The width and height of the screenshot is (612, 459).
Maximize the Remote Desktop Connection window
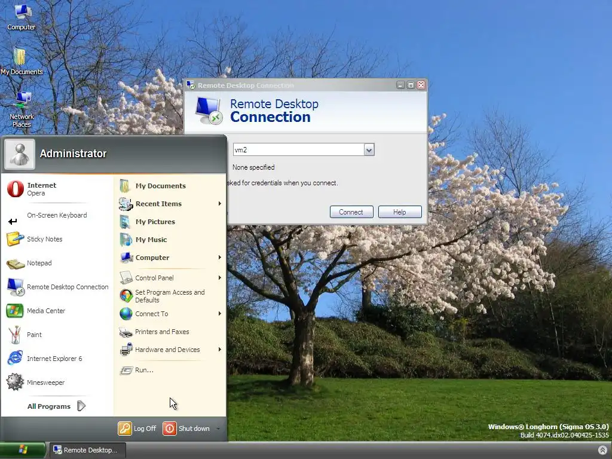(411, 85)
